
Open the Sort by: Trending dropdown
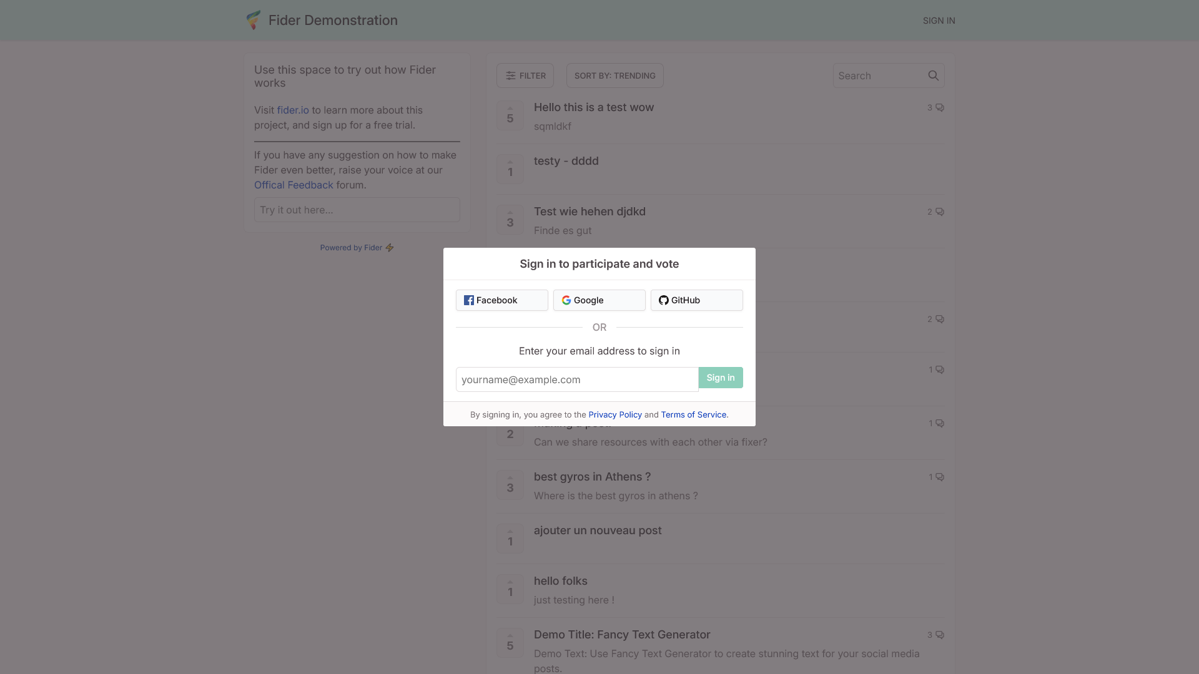(x=614, y=76)
